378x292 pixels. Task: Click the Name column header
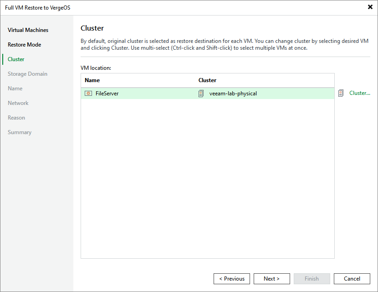click(92, 80)
